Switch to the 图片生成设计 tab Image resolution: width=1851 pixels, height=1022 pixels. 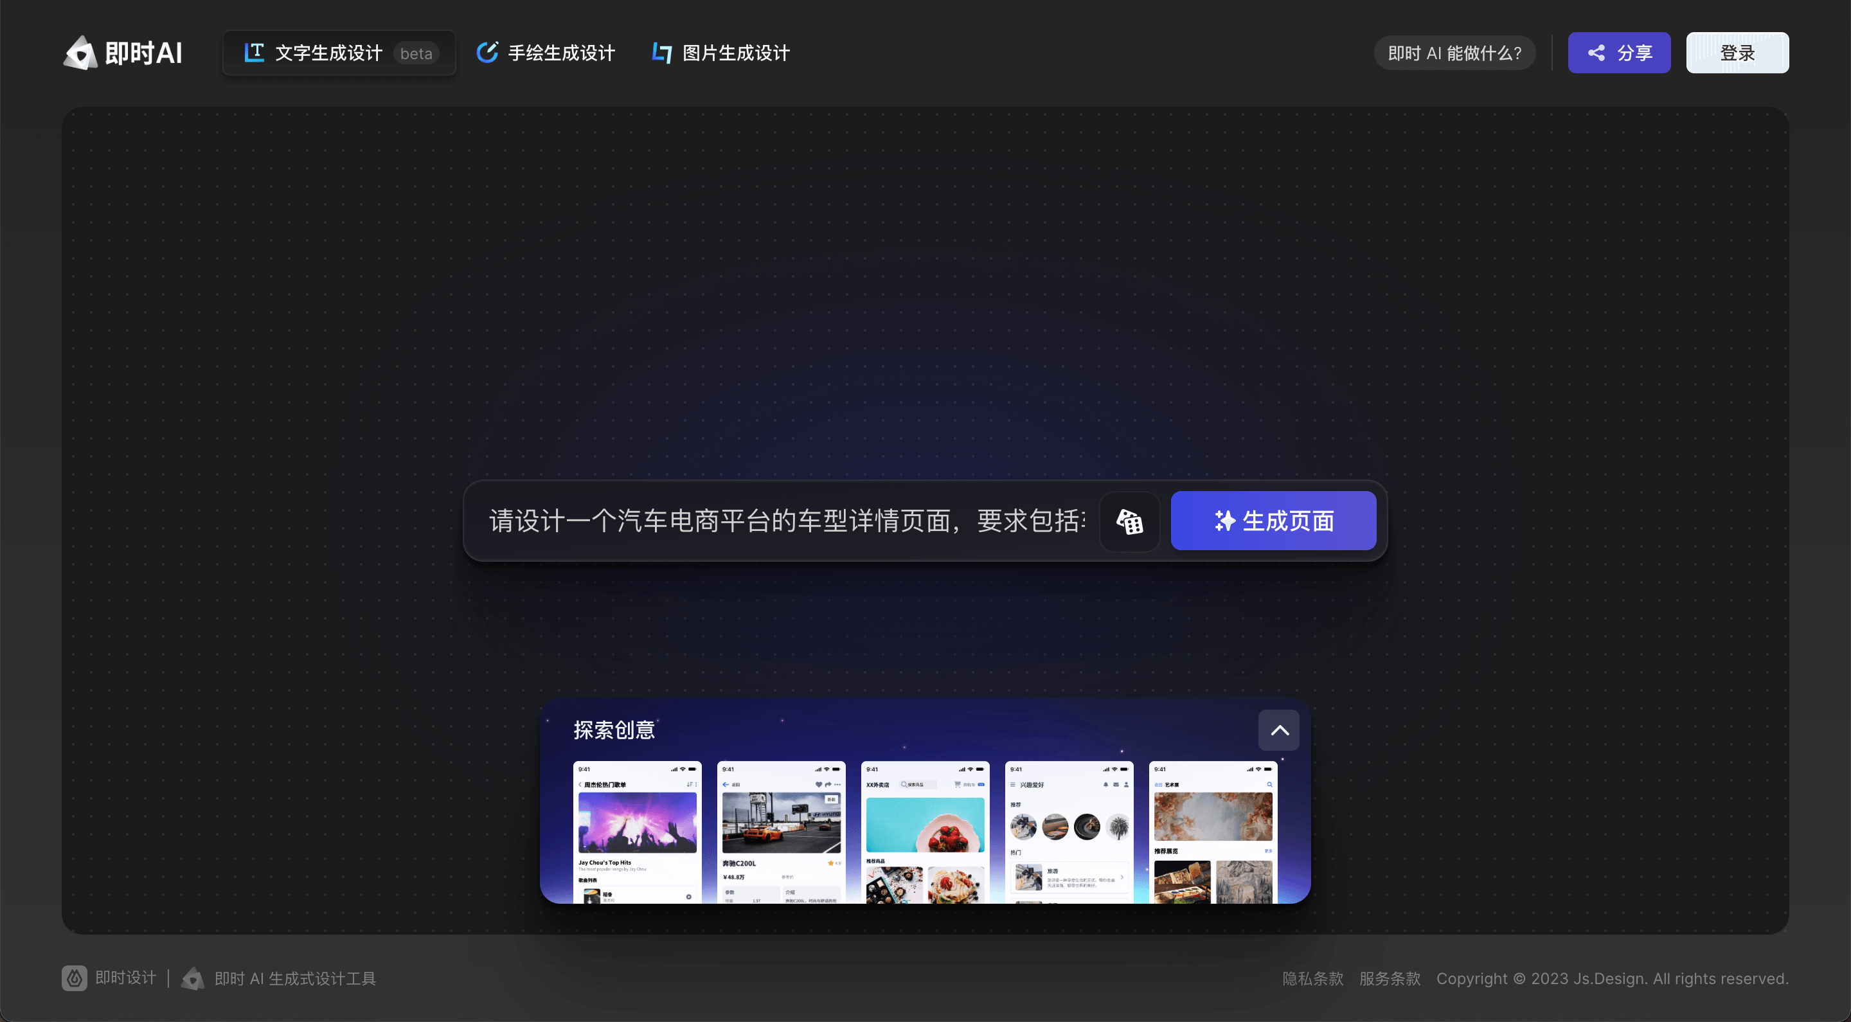(x=720, y=53)
